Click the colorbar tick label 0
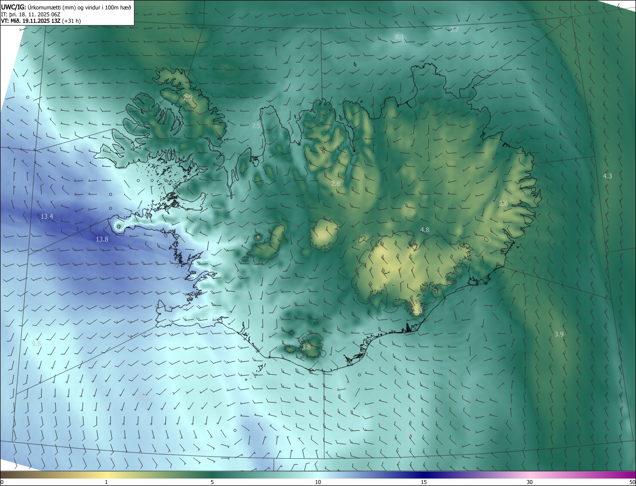This screenshot has height=486, width=636. [2, 483]
